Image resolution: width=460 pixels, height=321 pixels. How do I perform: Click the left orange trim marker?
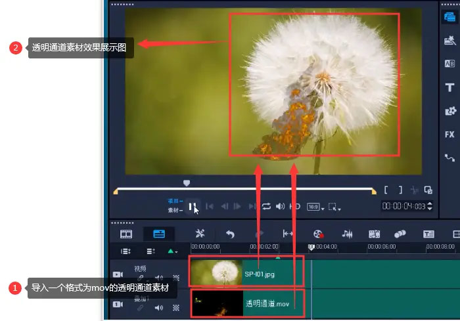[x=116, y=192]
